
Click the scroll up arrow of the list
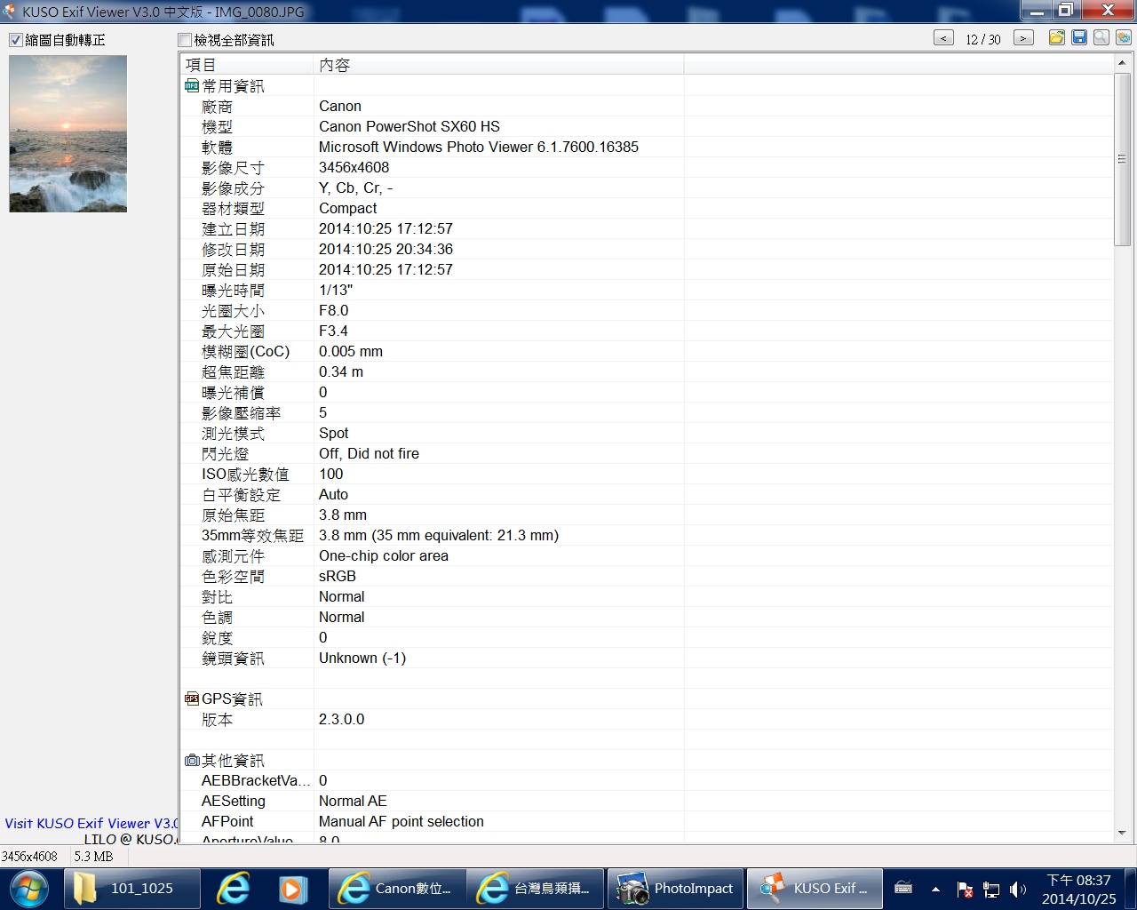1122,63
